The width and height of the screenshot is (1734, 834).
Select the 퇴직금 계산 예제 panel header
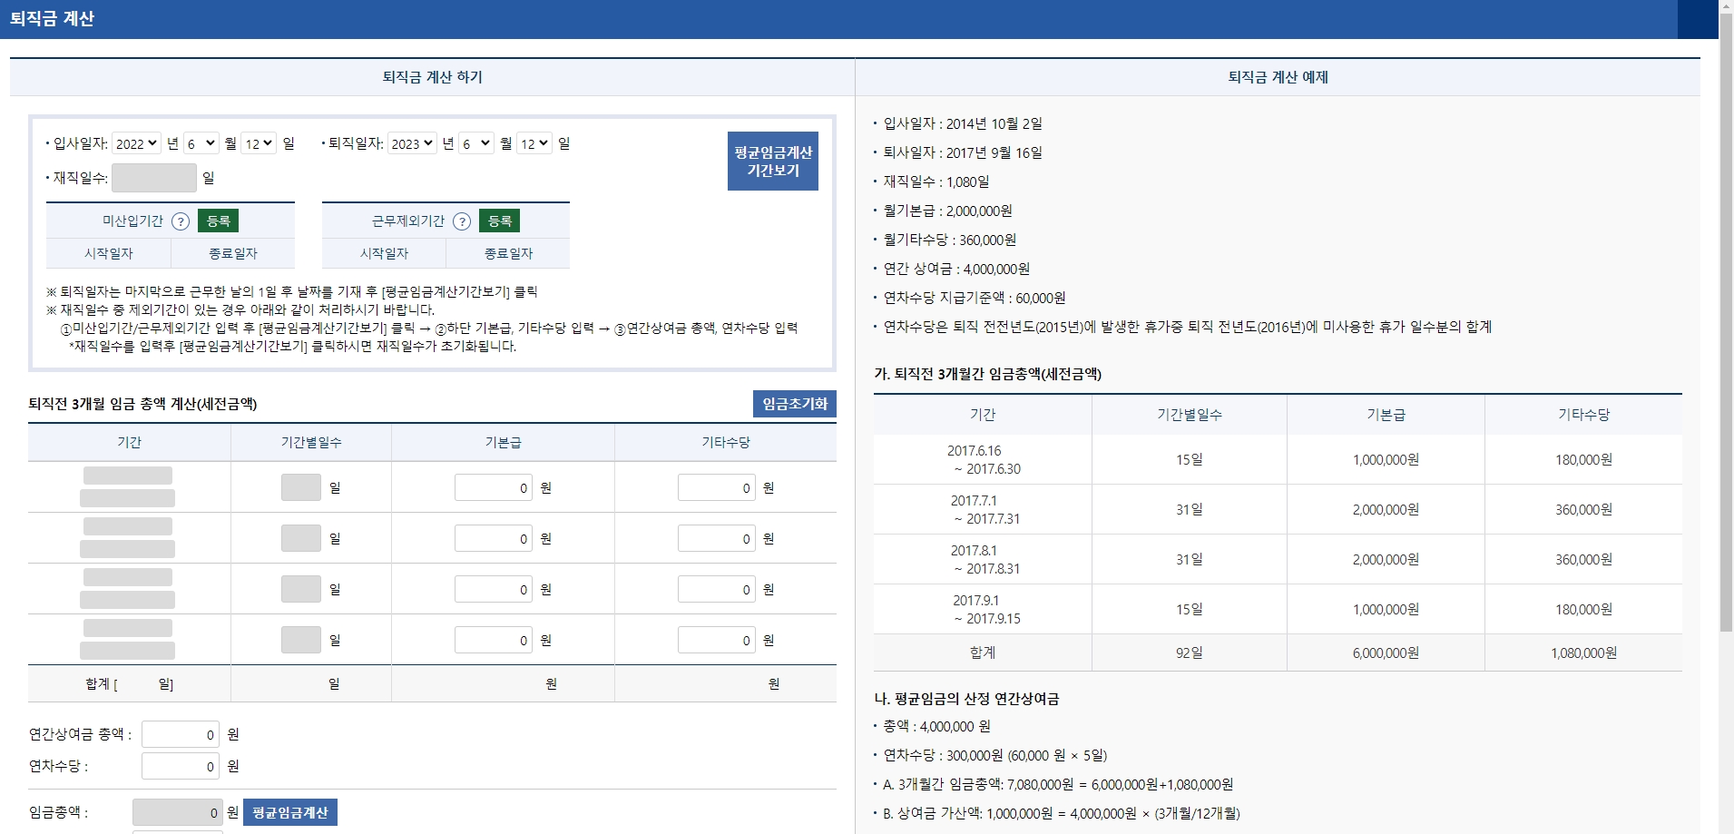point(1280,77)
